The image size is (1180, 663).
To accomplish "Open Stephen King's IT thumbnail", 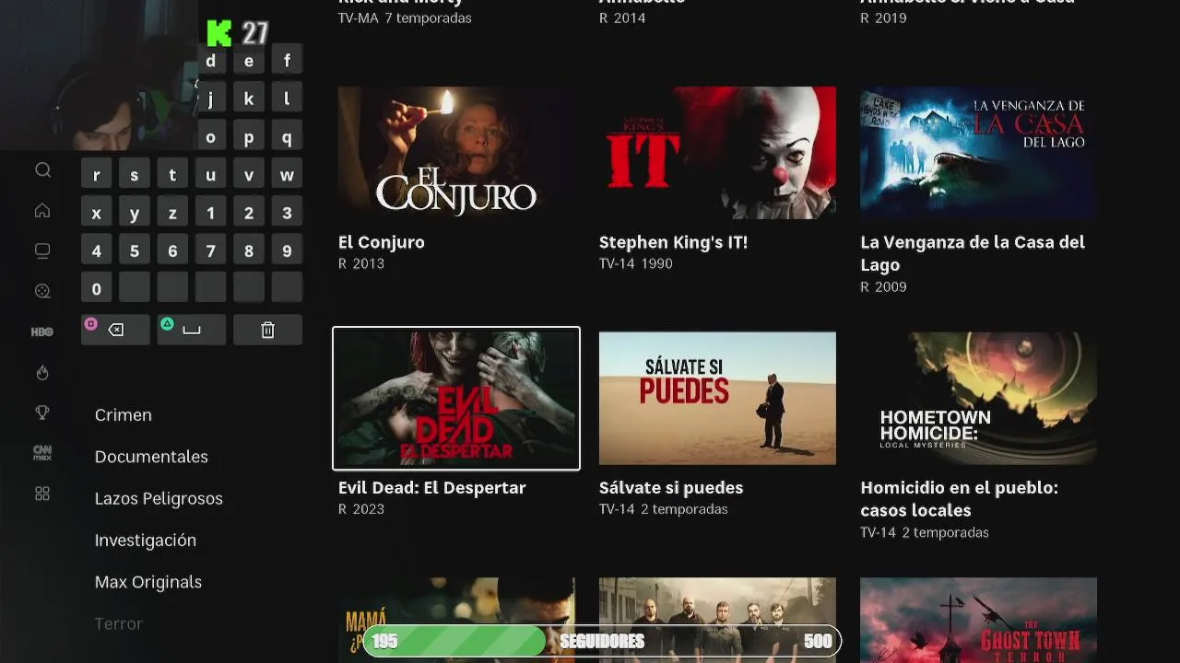I will click(x=717, y=153).
